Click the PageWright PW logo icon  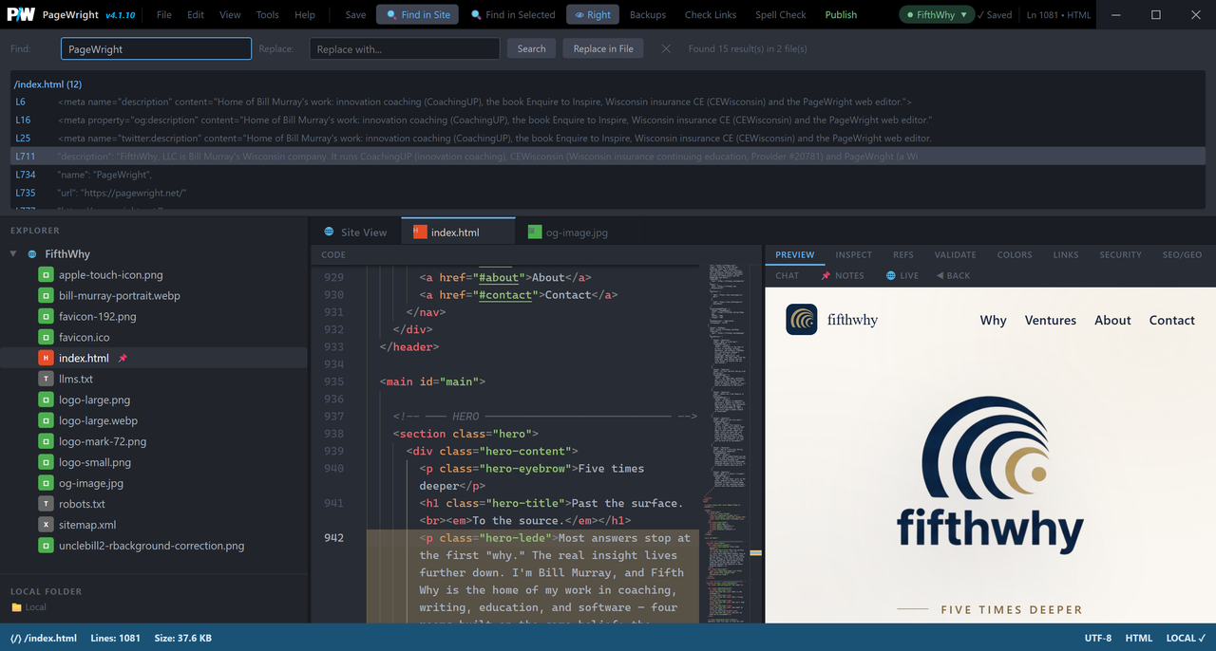[x=21, y=14]
